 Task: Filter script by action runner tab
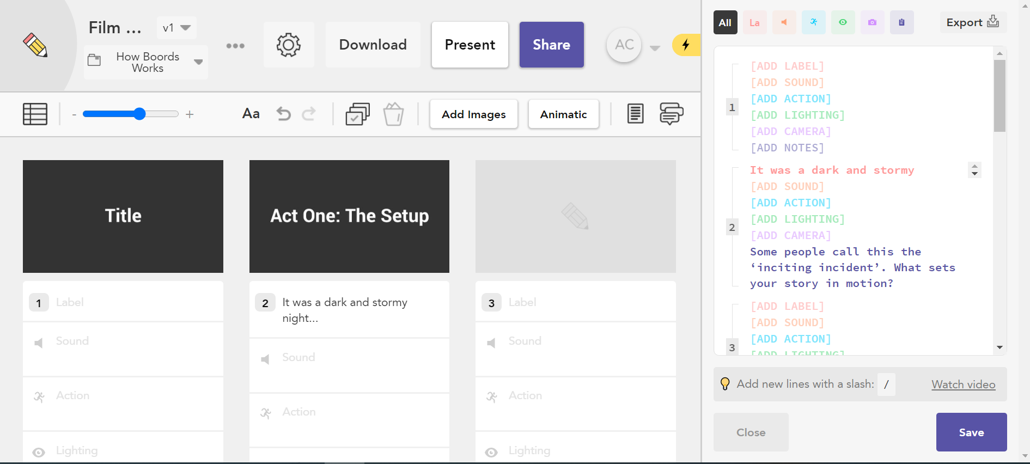click(813, 22)
